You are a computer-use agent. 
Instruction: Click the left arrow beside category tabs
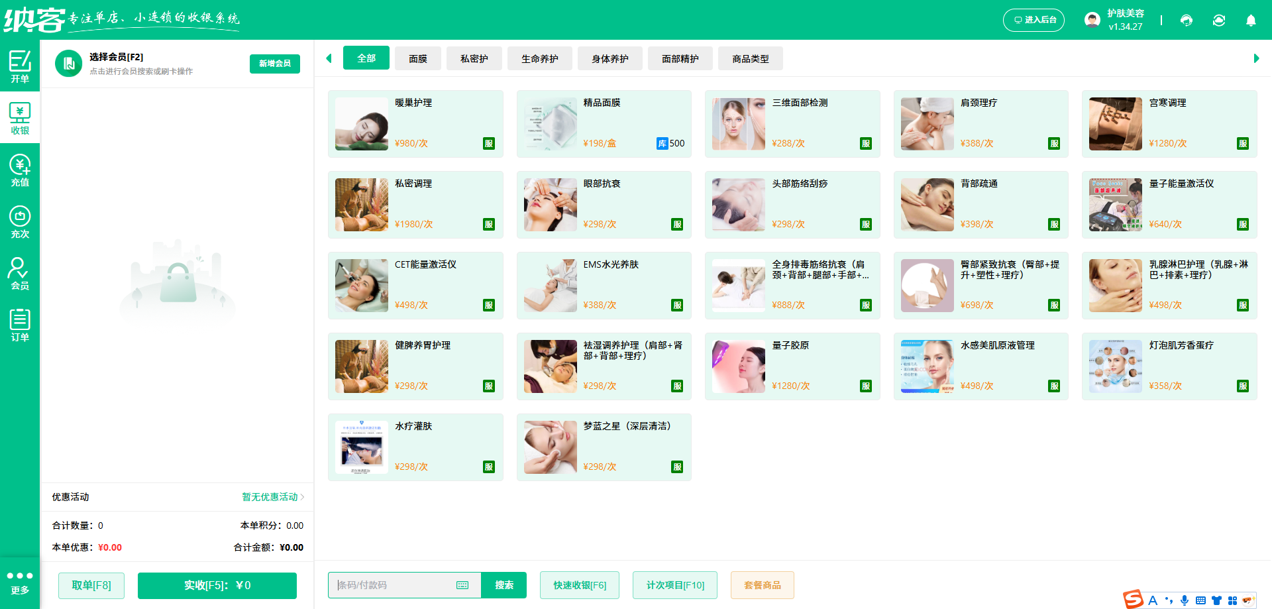329,58
